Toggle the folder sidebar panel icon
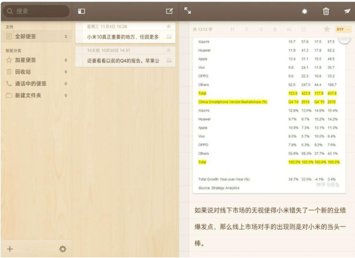The image size is (355, 258). [81, 11]
